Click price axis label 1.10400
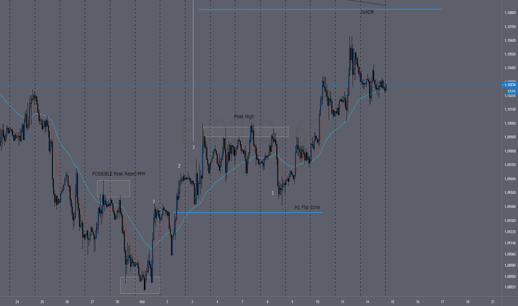Screen dimensions: 518x306 click(x=510, y=68)
